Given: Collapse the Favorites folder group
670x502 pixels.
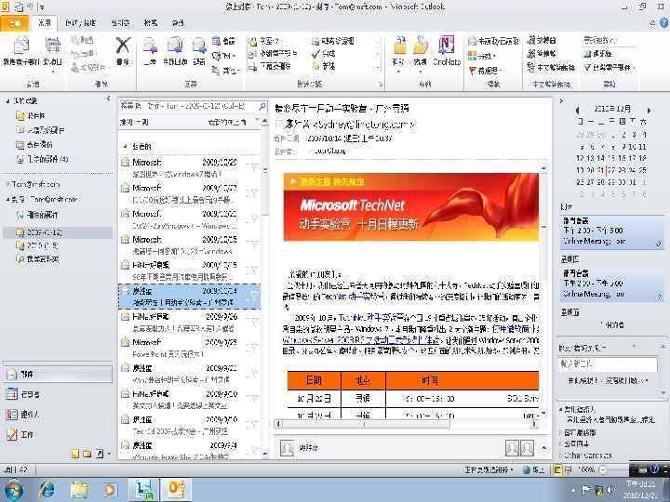Looking at the screenshot, I should [7, 101].
